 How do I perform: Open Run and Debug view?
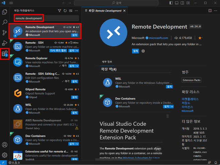(x=5, y=43)
